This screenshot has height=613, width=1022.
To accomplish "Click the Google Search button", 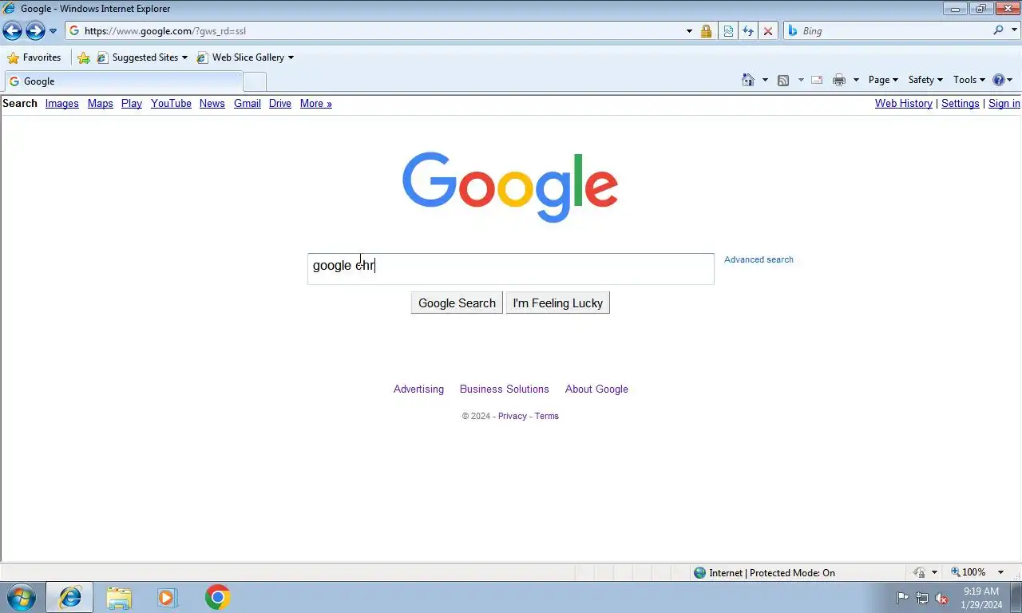I will tap(457, 303).
